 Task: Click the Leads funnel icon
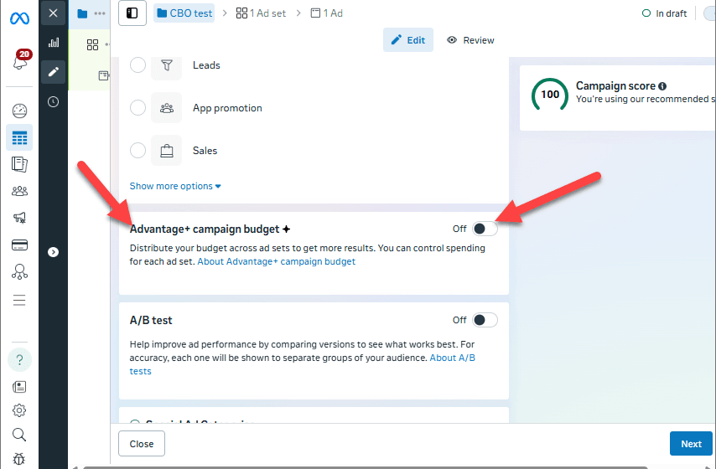pos(167,65)
